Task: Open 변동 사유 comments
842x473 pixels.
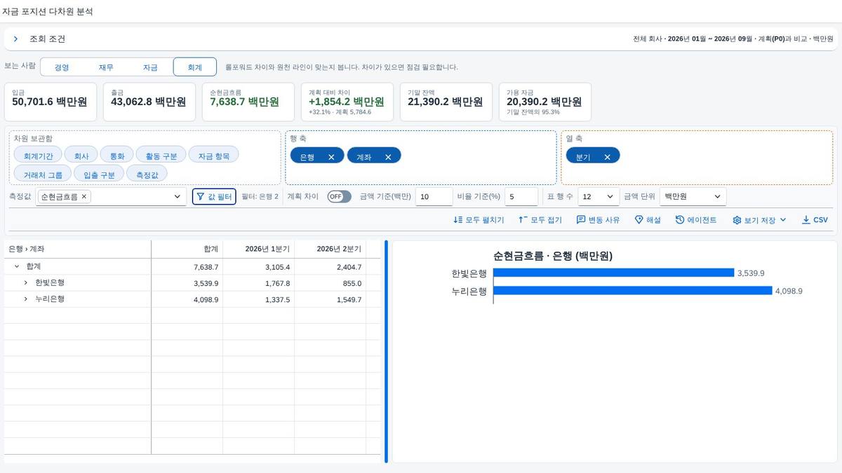Action: point(598,220)
